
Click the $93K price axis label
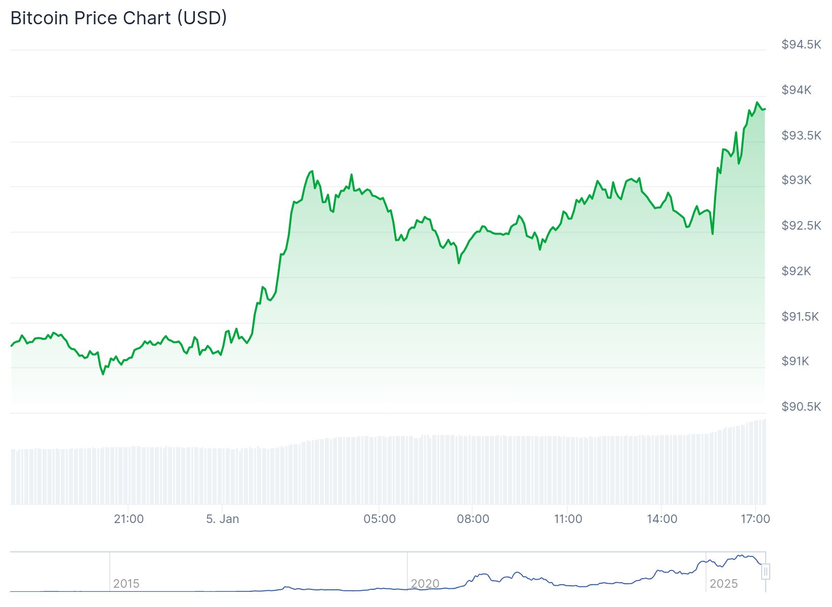pyautogui.click(x=797, y=180)
